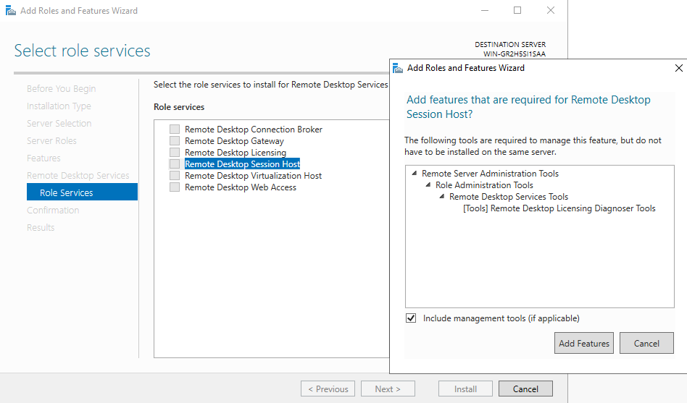Click the wizard icon in main title bar
The height and width of the screenshot is (403, 687).
coord(11,11)
